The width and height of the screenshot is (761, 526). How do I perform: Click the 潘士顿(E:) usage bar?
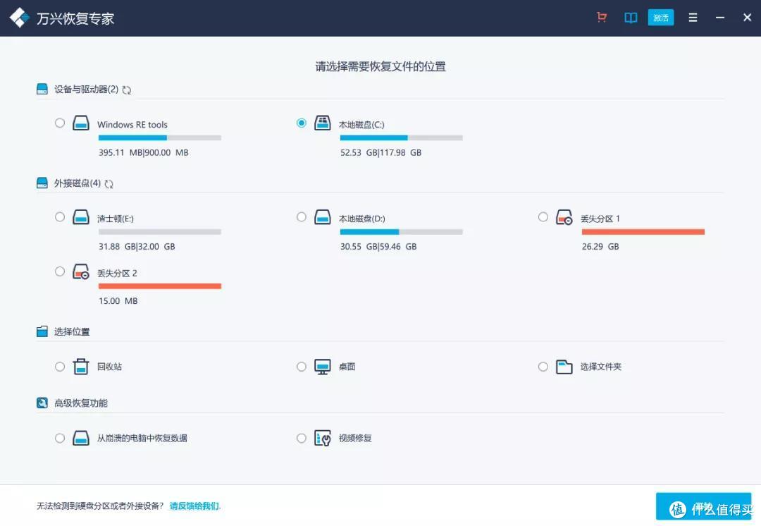pos(160,232)
